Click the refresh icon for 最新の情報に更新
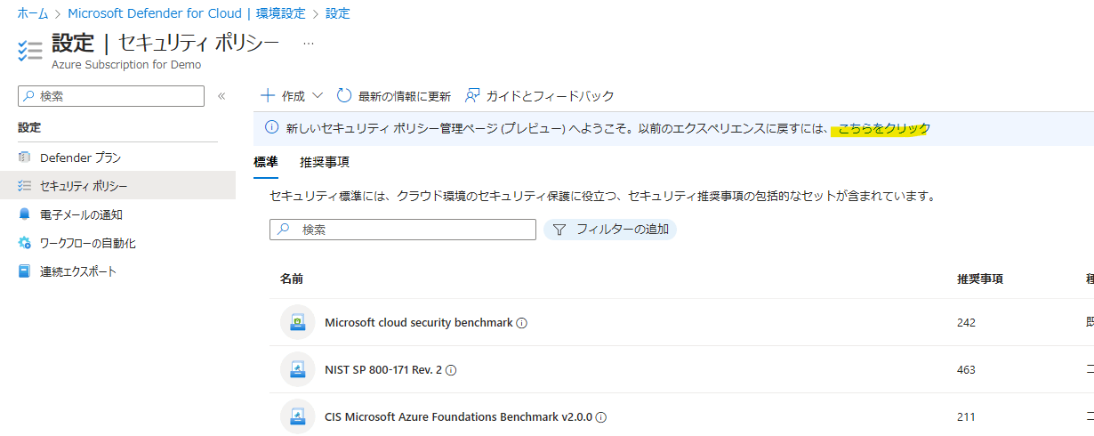 pyautogui.click(x=344, y=95)
